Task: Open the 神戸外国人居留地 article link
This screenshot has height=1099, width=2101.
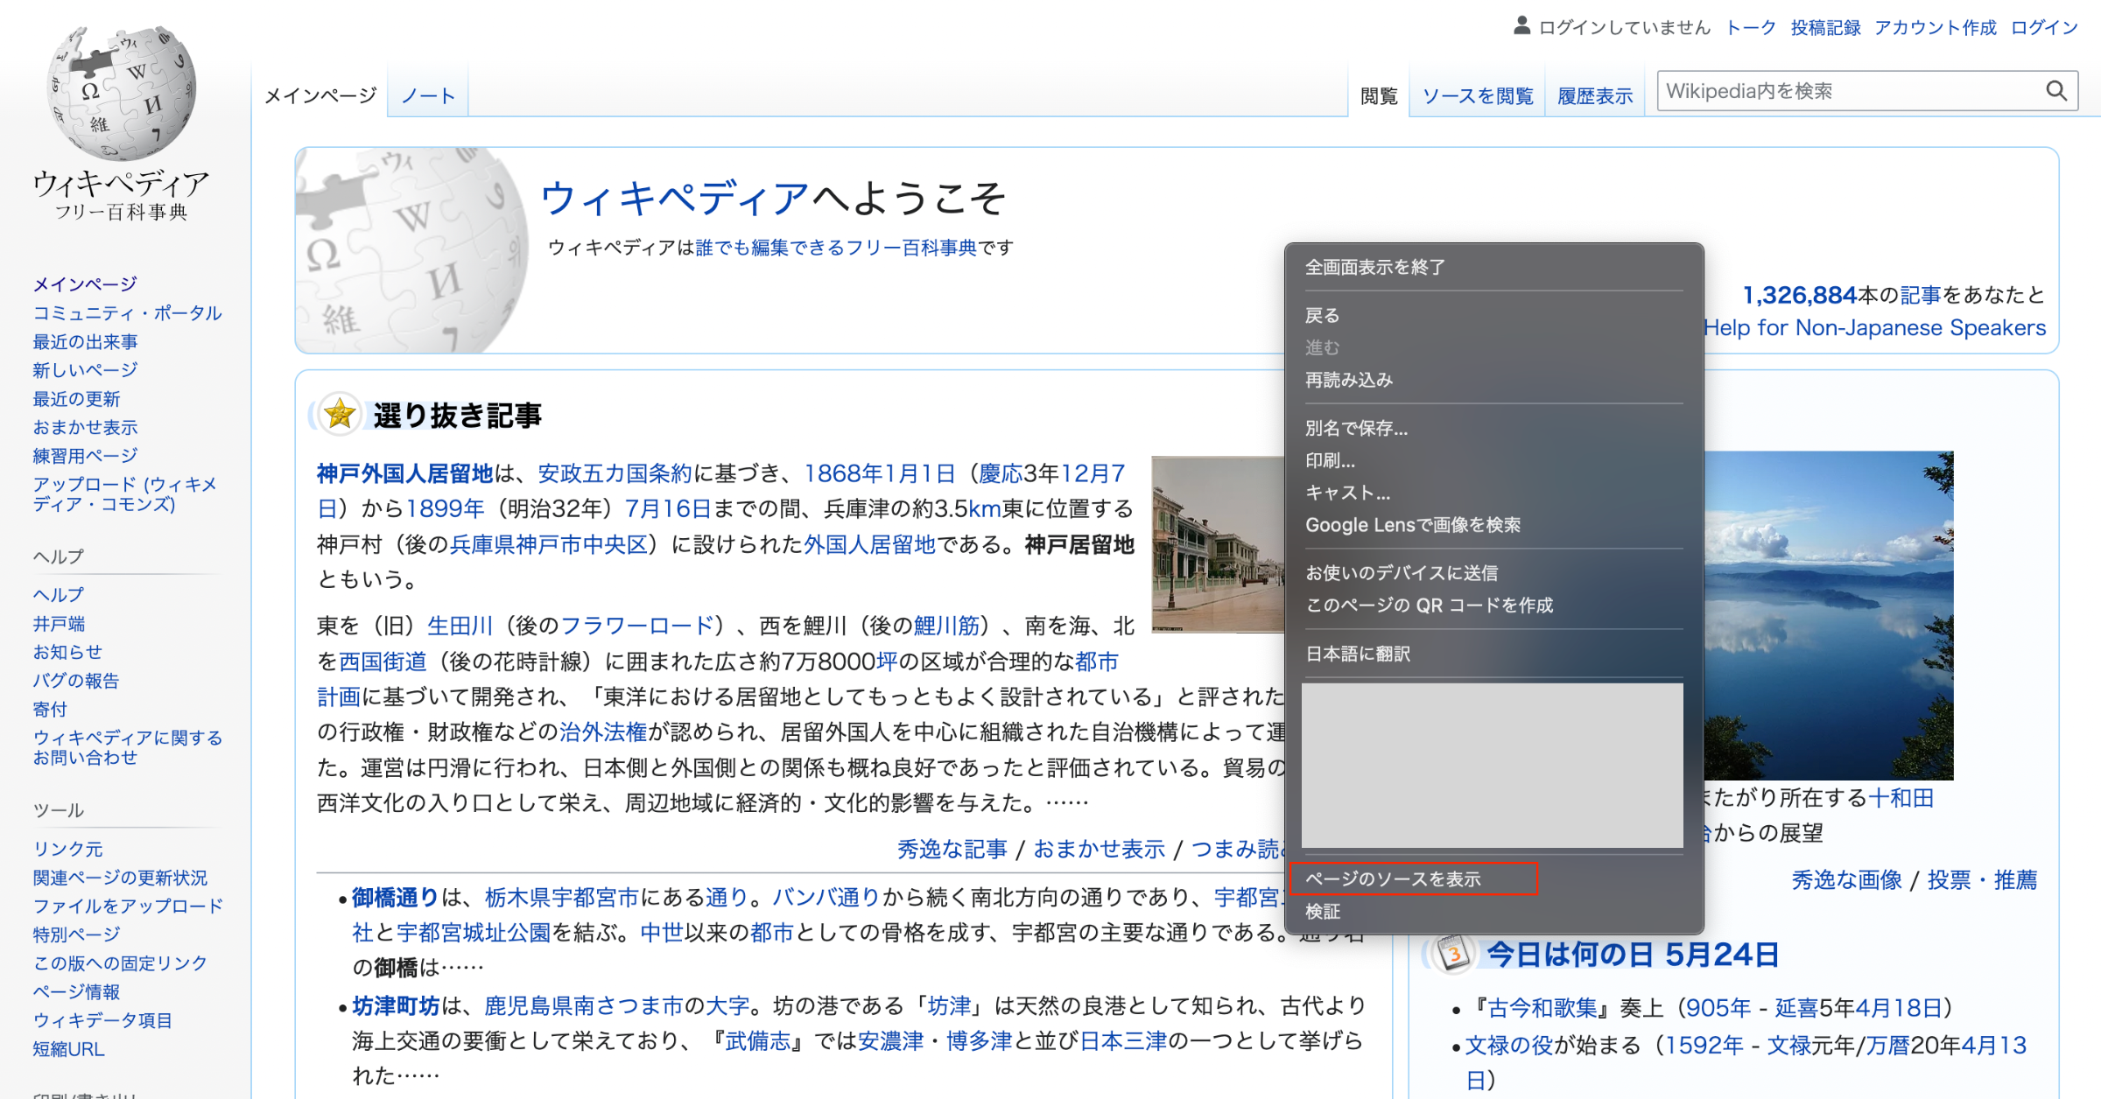Action: pyautogui.click(x=405, y=473)
